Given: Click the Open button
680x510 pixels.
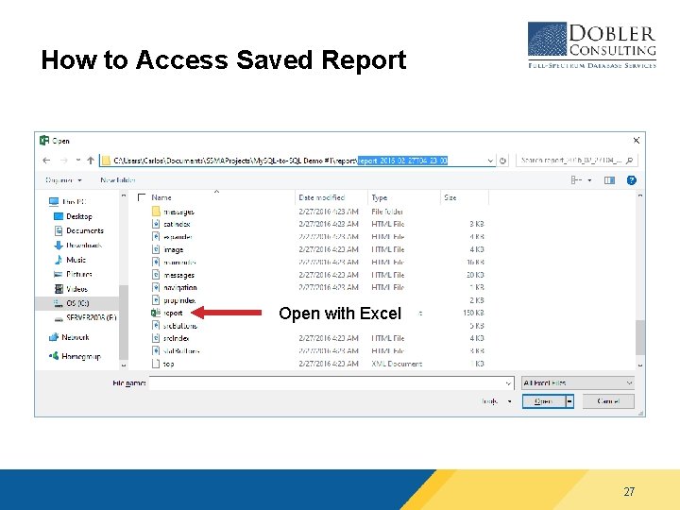Looking at the screenshot, I should point(543,401).
